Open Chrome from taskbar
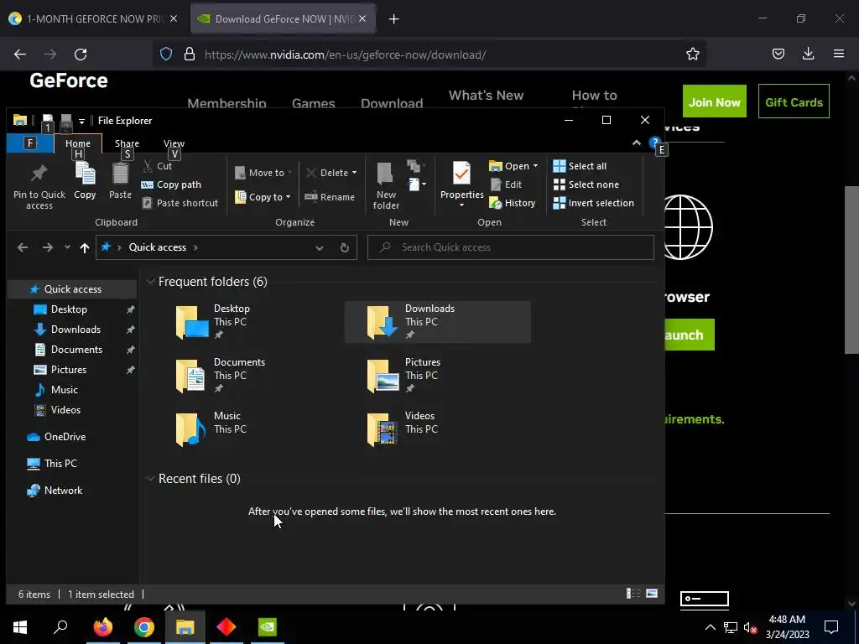 [144, 627]
